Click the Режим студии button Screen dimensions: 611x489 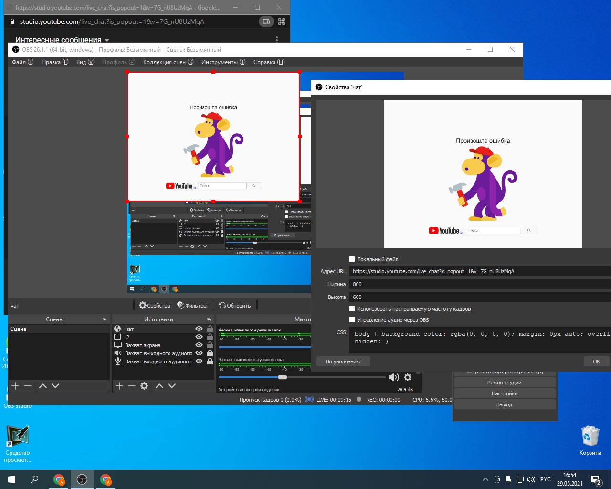click(505, 383)
